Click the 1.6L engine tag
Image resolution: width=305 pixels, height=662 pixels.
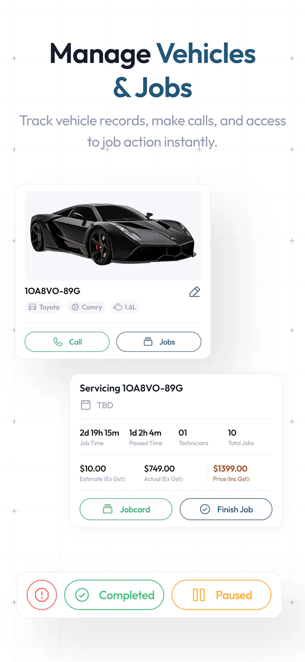(x=125, y=307)
